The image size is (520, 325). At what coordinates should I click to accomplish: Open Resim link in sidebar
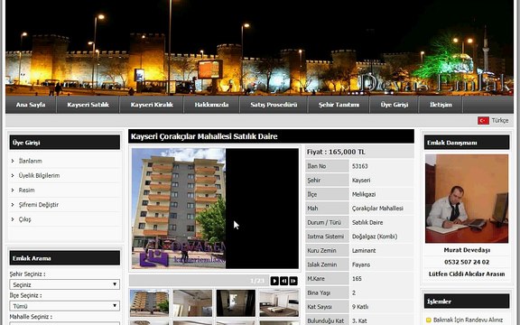(x=26, y=190)
